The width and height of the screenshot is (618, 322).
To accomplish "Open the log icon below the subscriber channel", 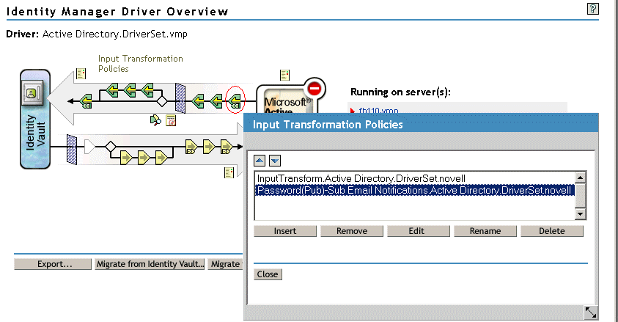I will pos(229,172).
